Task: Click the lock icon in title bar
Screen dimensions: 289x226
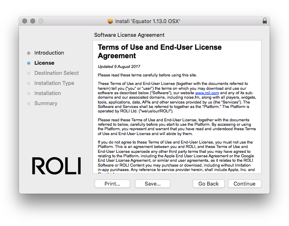Action: pyautogui.click(x=265, y=21)
